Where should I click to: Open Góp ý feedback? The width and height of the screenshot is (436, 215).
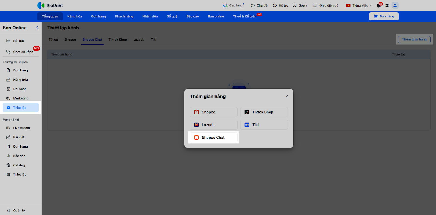300,5
